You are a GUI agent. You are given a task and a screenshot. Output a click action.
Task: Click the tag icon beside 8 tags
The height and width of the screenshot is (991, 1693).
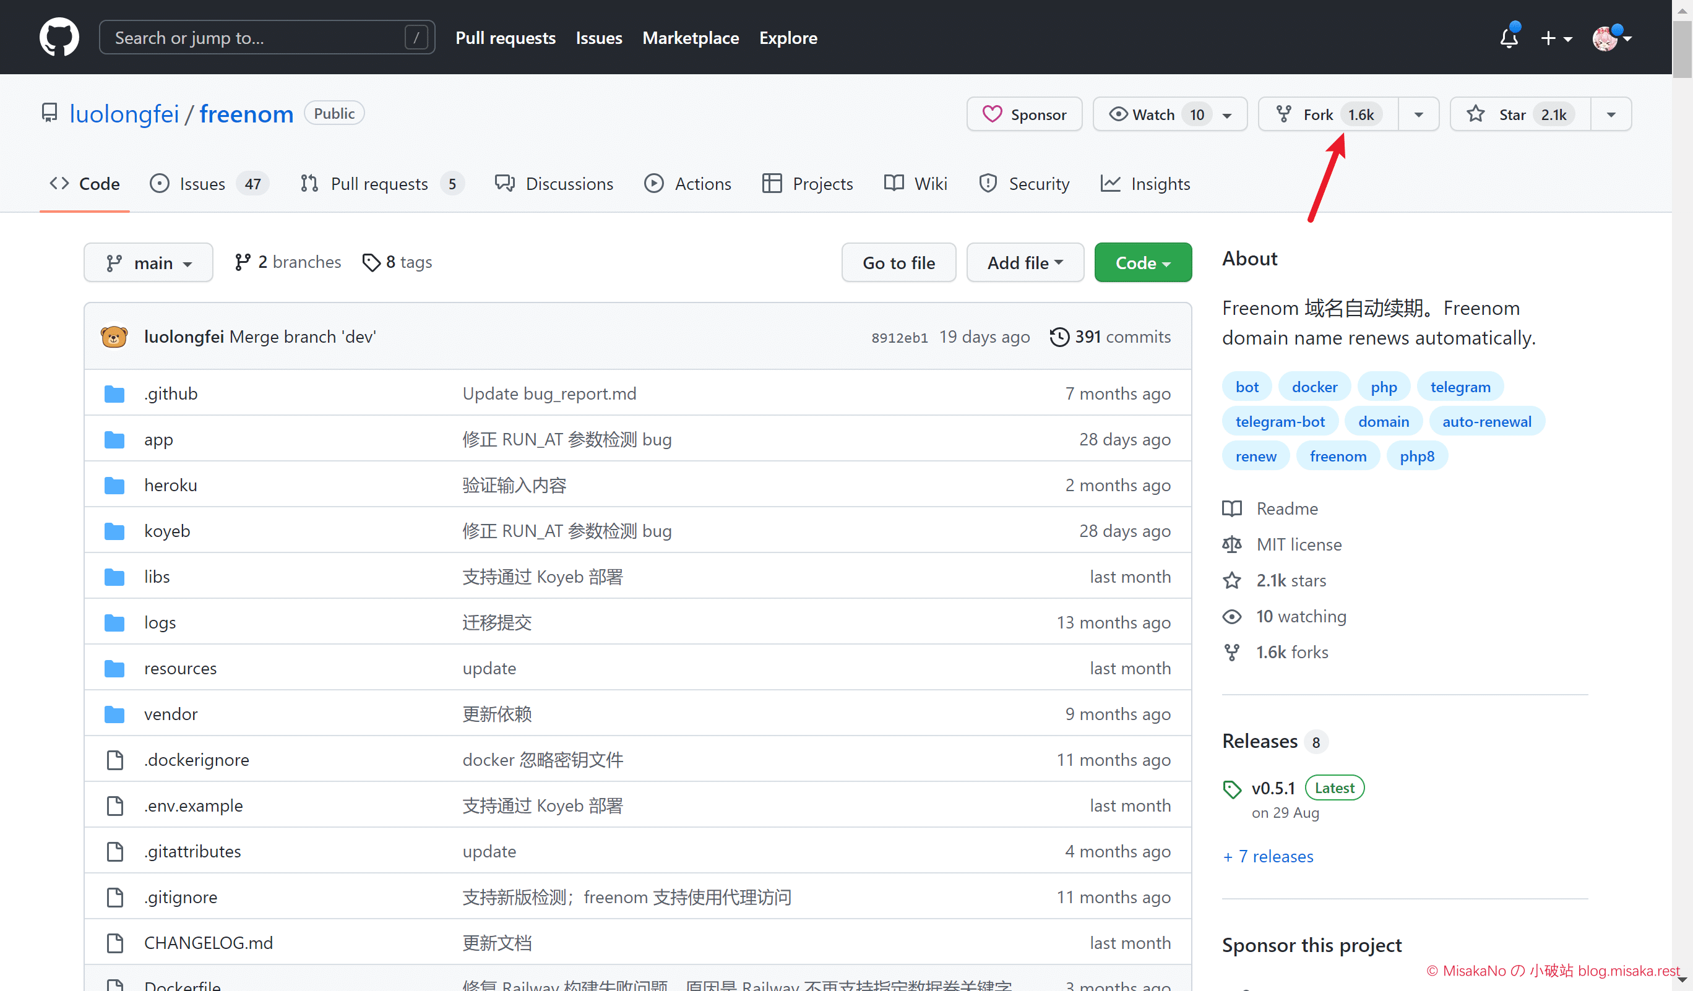371,262
